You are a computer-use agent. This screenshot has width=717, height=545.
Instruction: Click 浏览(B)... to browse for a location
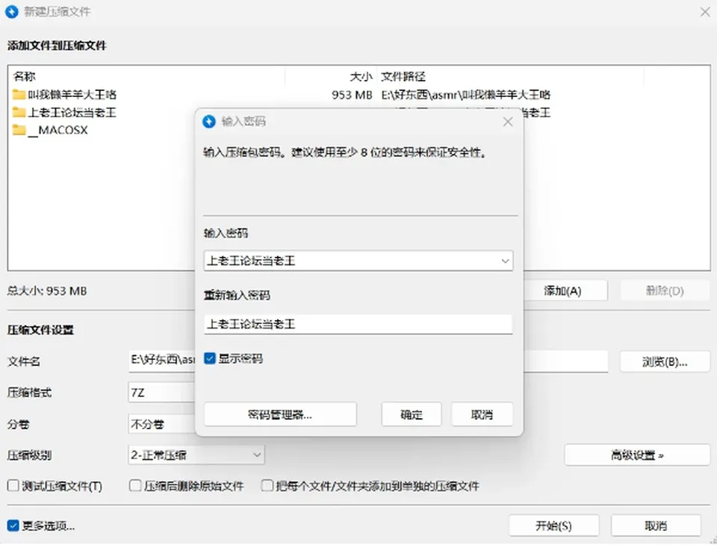665,362
